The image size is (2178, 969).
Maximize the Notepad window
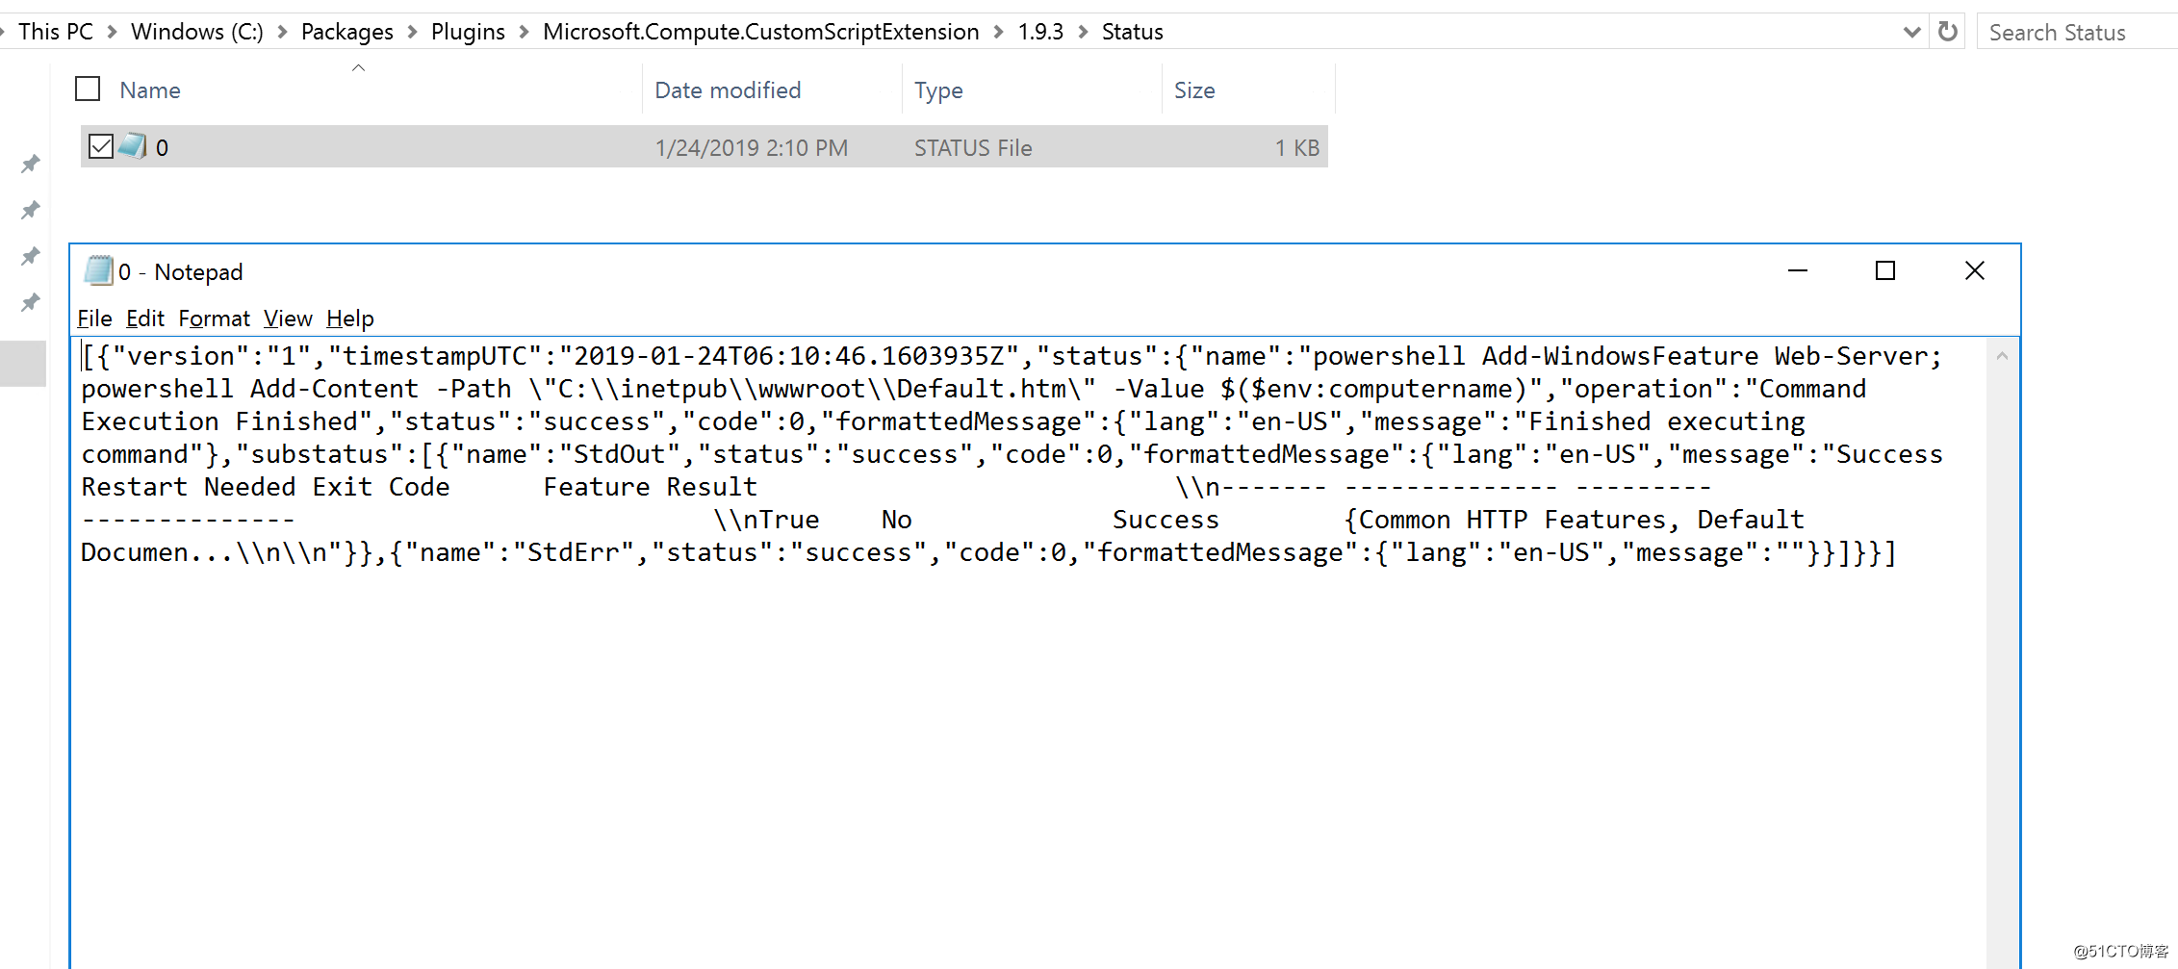pyautogui.click(x=1885, y=271)
